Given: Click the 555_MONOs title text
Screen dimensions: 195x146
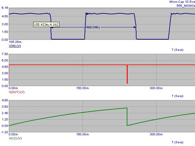Looking at the screenshot, I should coord(186,6).
